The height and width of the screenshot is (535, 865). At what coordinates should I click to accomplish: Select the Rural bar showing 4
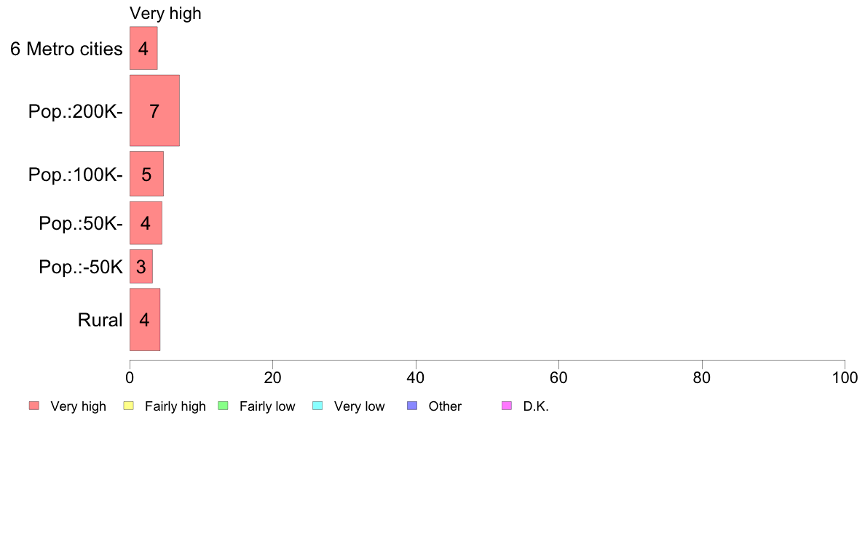[145, 320]
